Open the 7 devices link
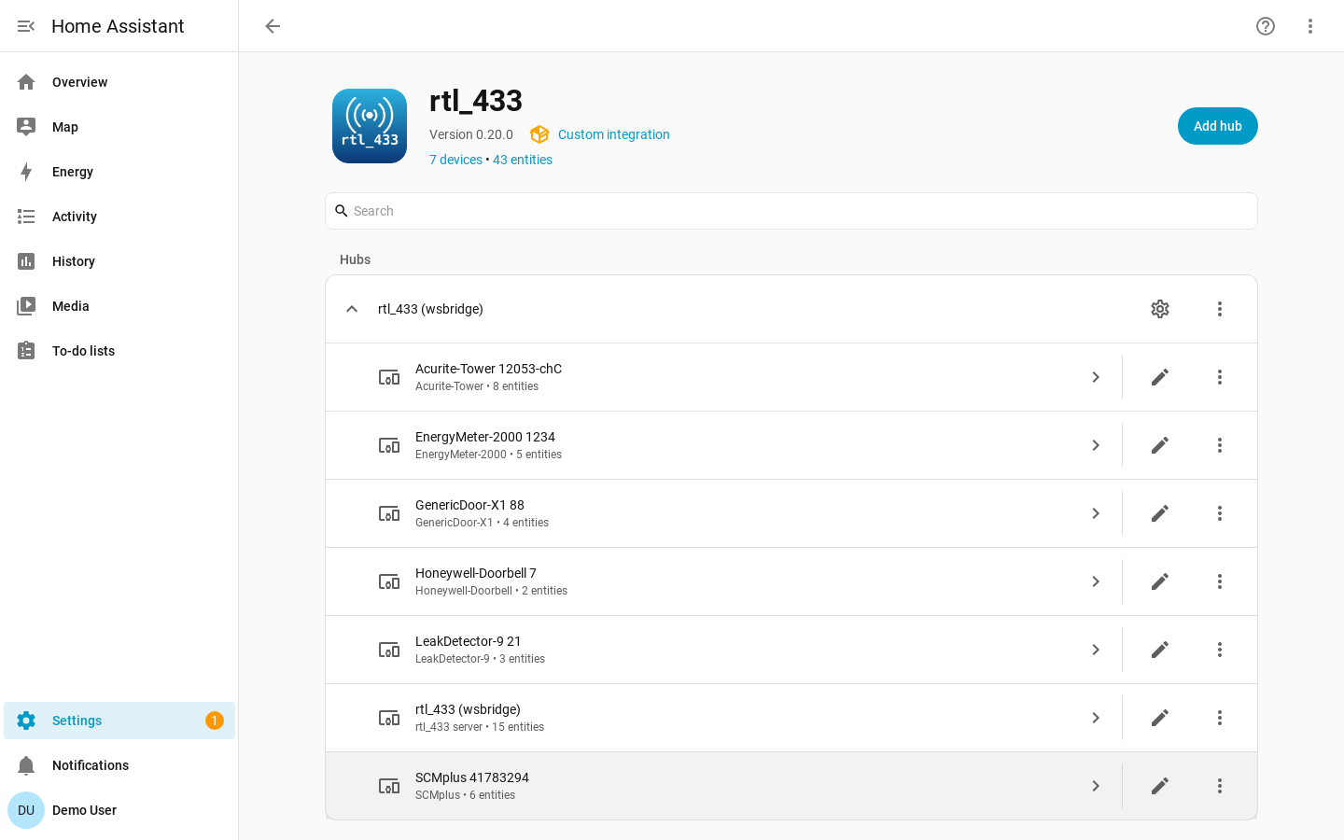Screen dimensions: 1344x840 [x=455, y=160]
